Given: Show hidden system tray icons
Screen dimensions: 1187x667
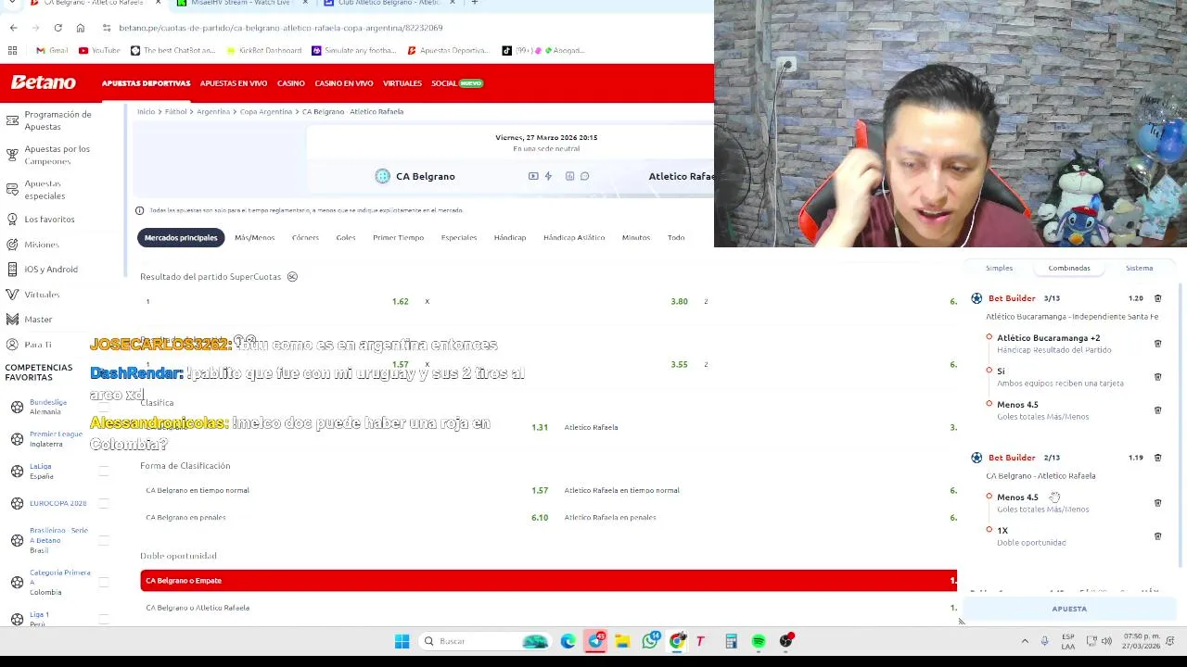Looking at the screenshot, I should tap(1025, 641).
